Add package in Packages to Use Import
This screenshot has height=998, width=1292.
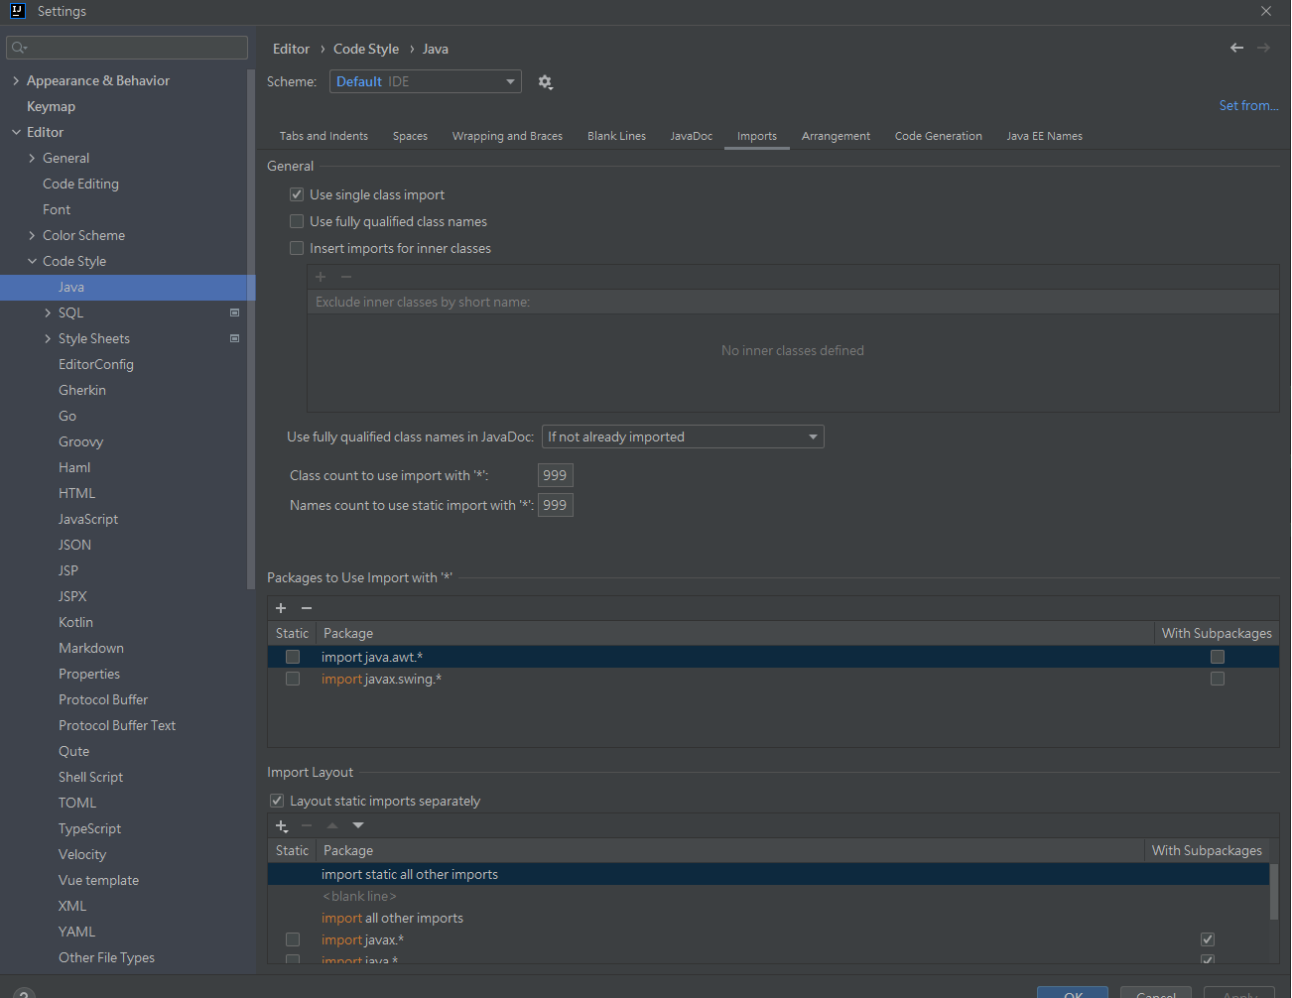[x=281, y=608]
